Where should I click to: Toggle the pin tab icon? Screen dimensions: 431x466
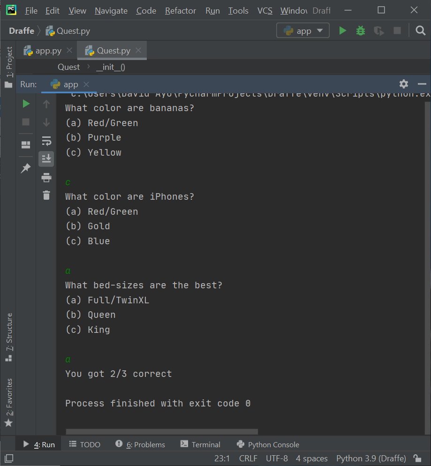26,168
